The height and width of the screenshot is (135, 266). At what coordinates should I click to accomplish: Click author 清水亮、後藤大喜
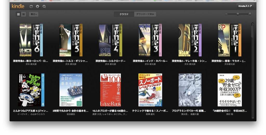(x=190, y=114)
